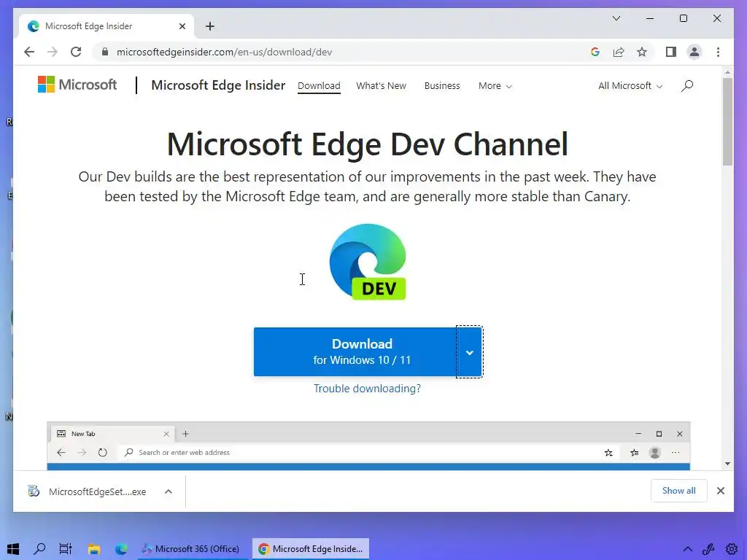Expand the More nav dropdown
747x560 pixels.
pyautogui.click(x=495, y=86)
